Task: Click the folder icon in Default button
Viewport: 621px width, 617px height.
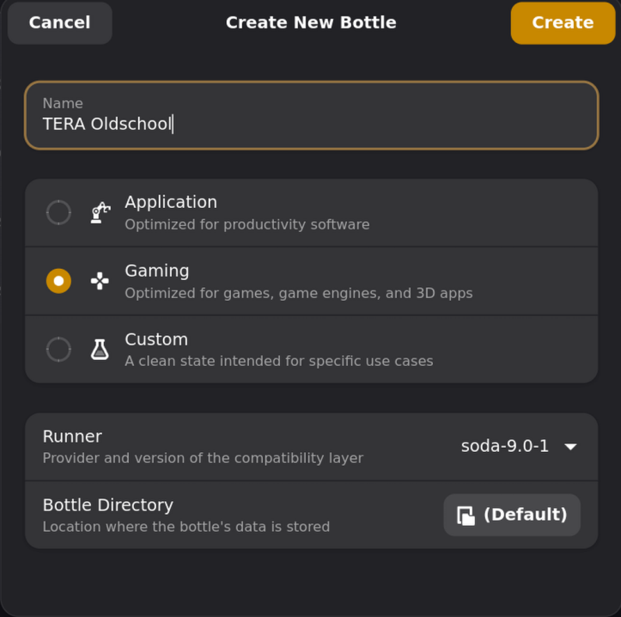Action: pos(466,516)
